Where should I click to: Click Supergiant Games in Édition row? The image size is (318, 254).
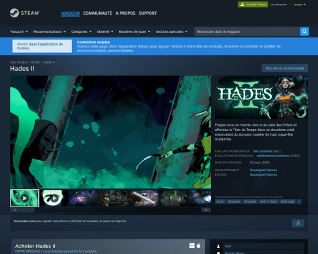(x=263, y=174)
